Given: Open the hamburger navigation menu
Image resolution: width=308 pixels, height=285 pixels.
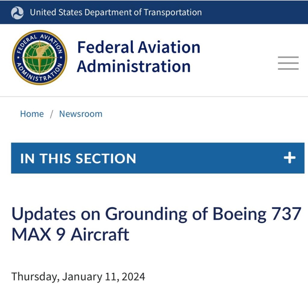Looking at the screenshot, I should (288, 63).
